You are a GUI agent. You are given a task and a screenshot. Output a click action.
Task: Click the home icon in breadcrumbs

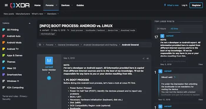40,45
